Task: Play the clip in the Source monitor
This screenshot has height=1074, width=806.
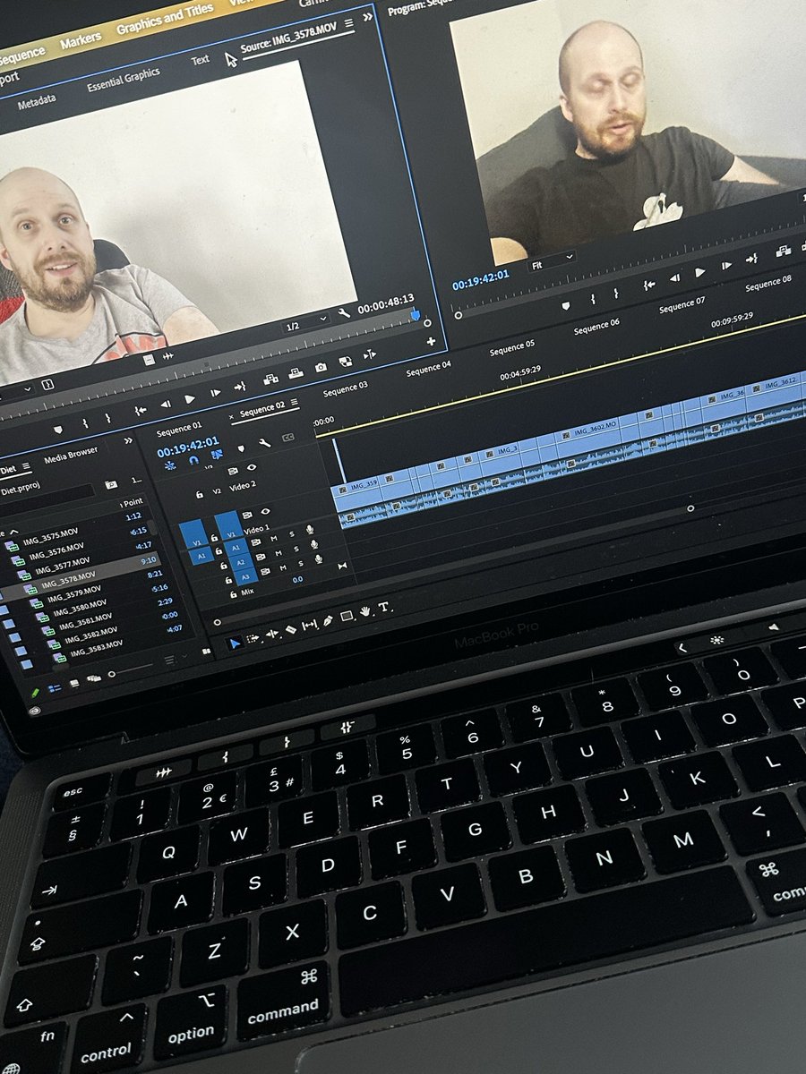Action: [x=190, y=399]
